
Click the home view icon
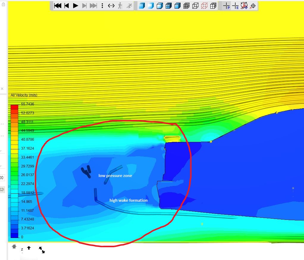pyautogui.click(x=14, y=246)
